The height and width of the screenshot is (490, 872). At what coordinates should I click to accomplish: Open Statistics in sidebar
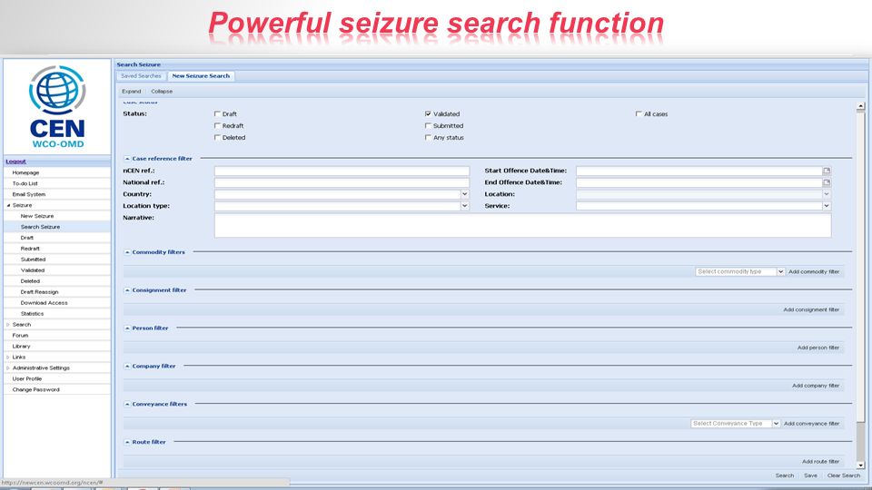33,314
